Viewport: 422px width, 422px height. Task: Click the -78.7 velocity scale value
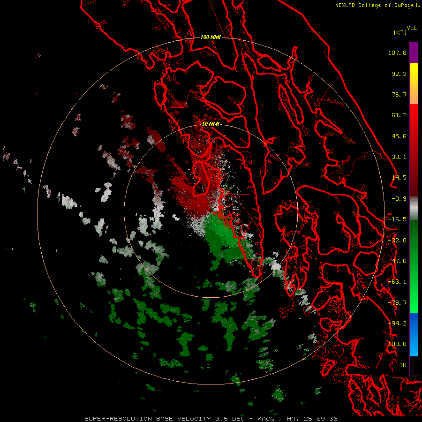click(x=397, y=303)
